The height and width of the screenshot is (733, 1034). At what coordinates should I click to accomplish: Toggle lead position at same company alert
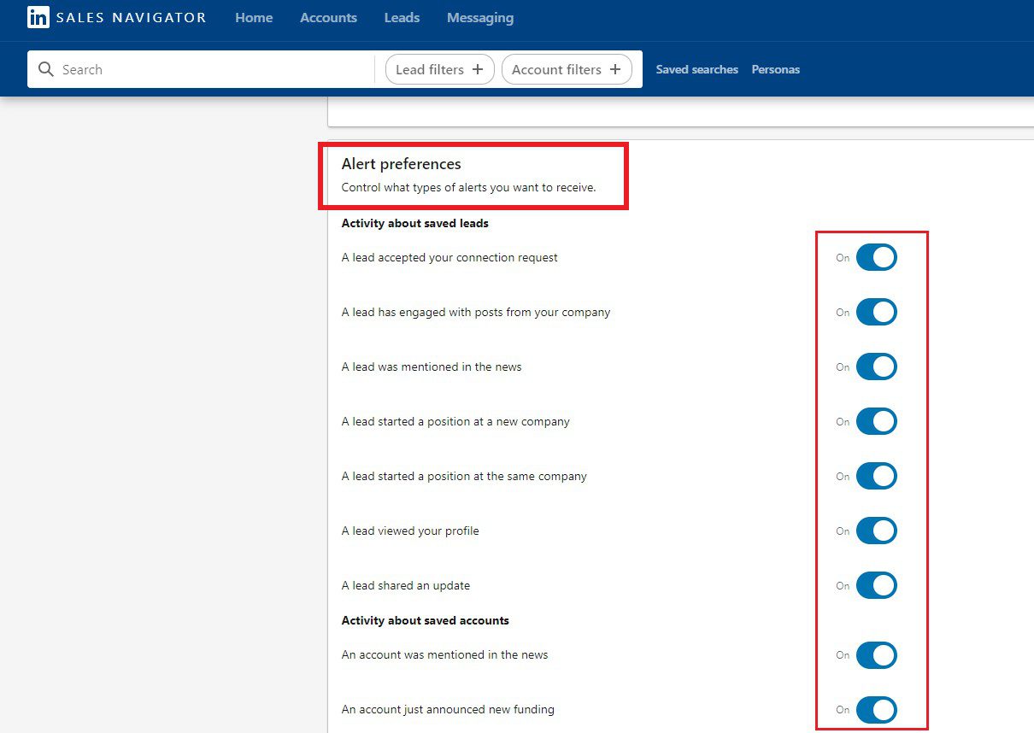[876, 476]
